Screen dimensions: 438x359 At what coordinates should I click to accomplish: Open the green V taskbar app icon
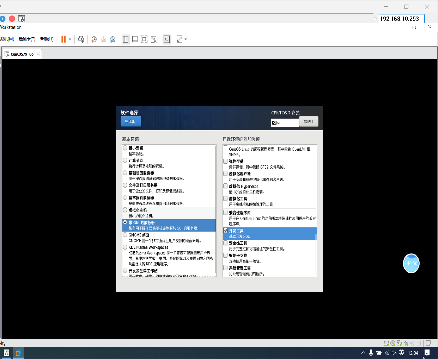(x=6, y=353)
